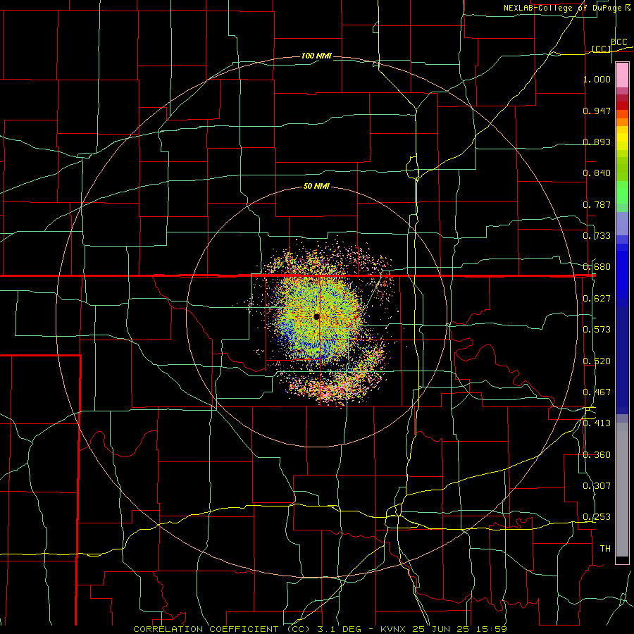Click the 0.787 scale value
This screenshot has height=634, width=634.
pos(597,204)
